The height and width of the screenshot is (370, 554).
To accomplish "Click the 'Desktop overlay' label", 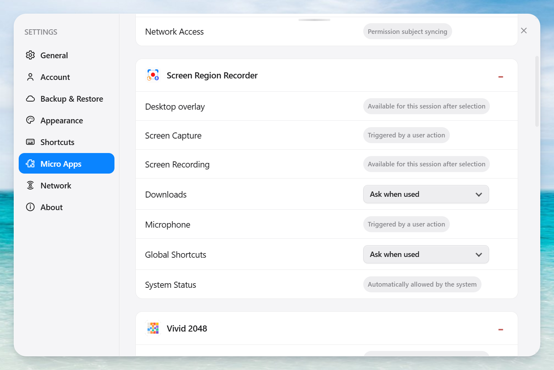I will coord(175,107).
